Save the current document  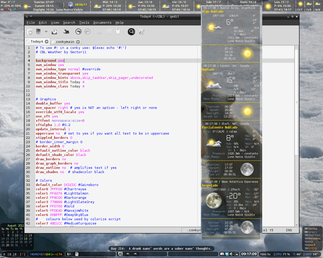click(x=54, y=31)
